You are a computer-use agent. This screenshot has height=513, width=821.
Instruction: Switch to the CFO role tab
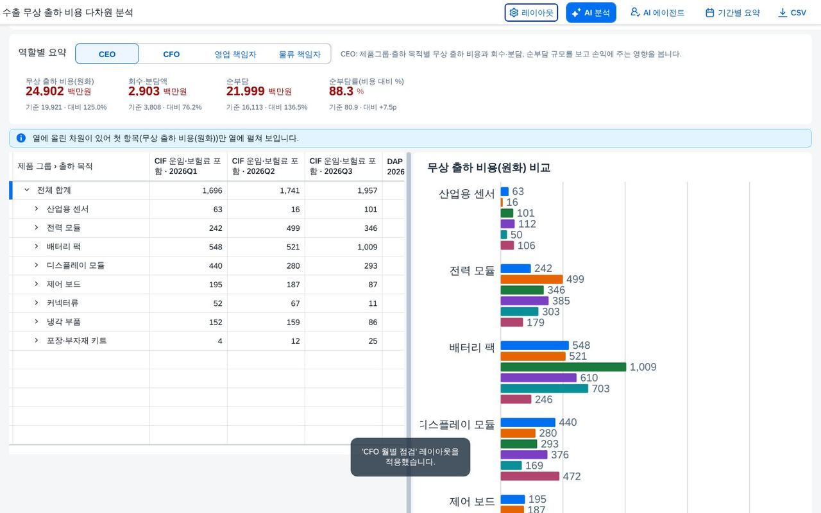click(x=171, y=54)
